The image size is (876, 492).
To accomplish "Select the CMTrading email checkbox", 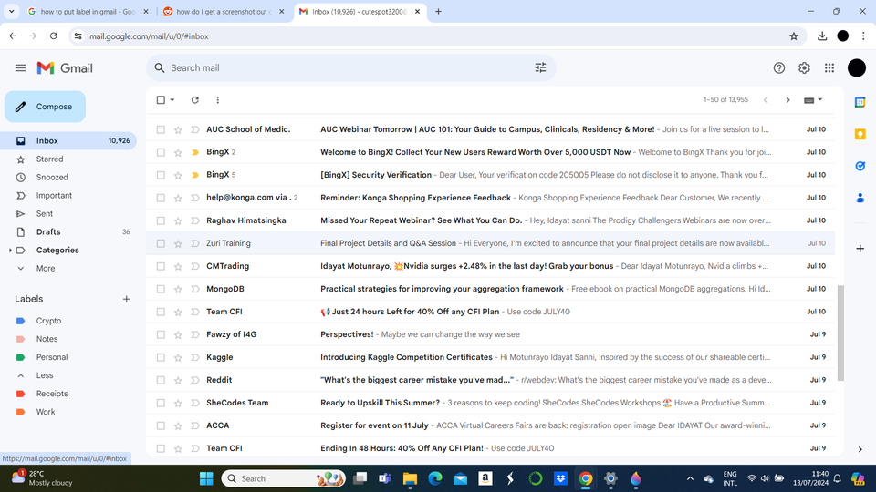I will [x=161, y=266].
